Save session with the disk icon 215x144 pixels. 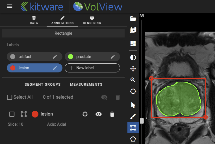click(133, 30)
